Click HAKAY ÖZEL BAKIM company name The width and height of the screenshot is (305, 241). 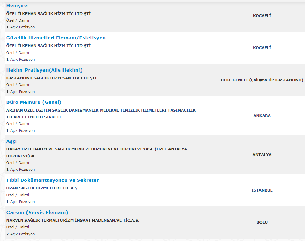(x=97, y=149)
